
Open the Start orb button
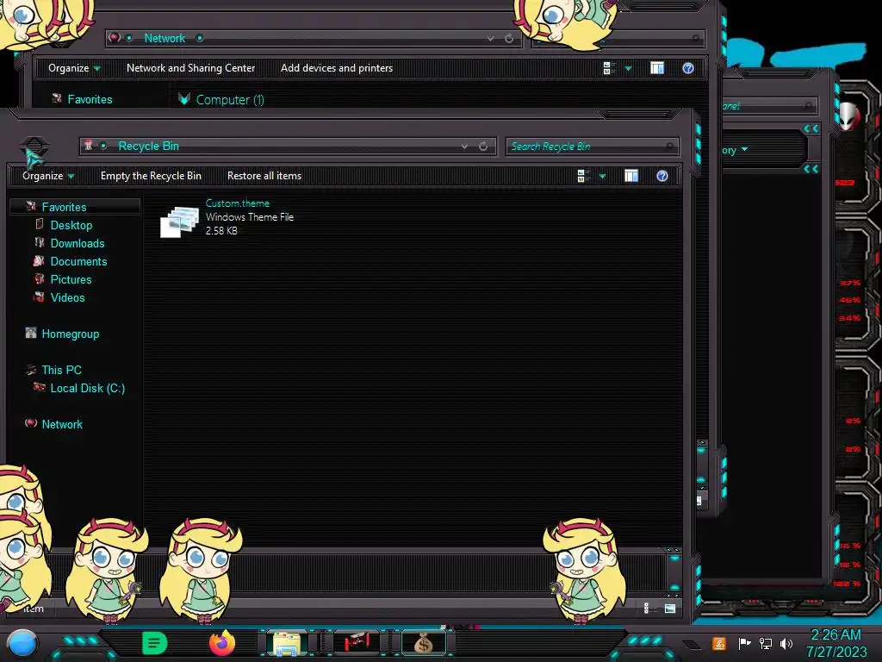point(22,644)
